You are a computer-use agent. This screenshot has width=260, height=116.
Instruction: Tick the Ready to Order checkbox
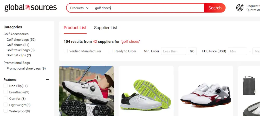pyautogui.click(x=110, y=51)
